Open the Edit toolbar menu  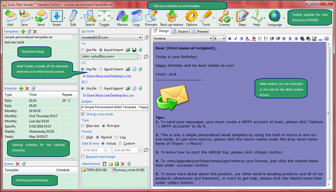click(73, 18)
